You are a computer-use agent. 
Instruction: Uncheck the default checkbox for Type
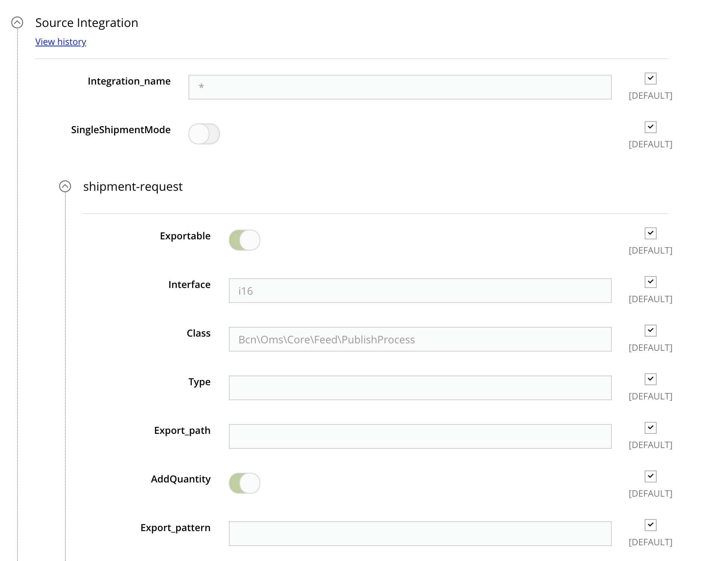pos(651,379)
